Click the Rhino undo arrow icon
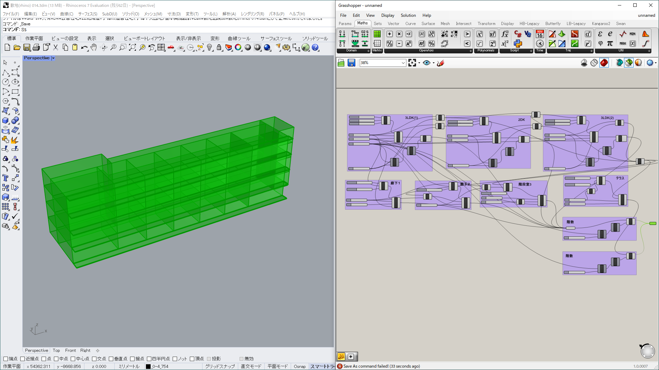 tap(84, 48)
